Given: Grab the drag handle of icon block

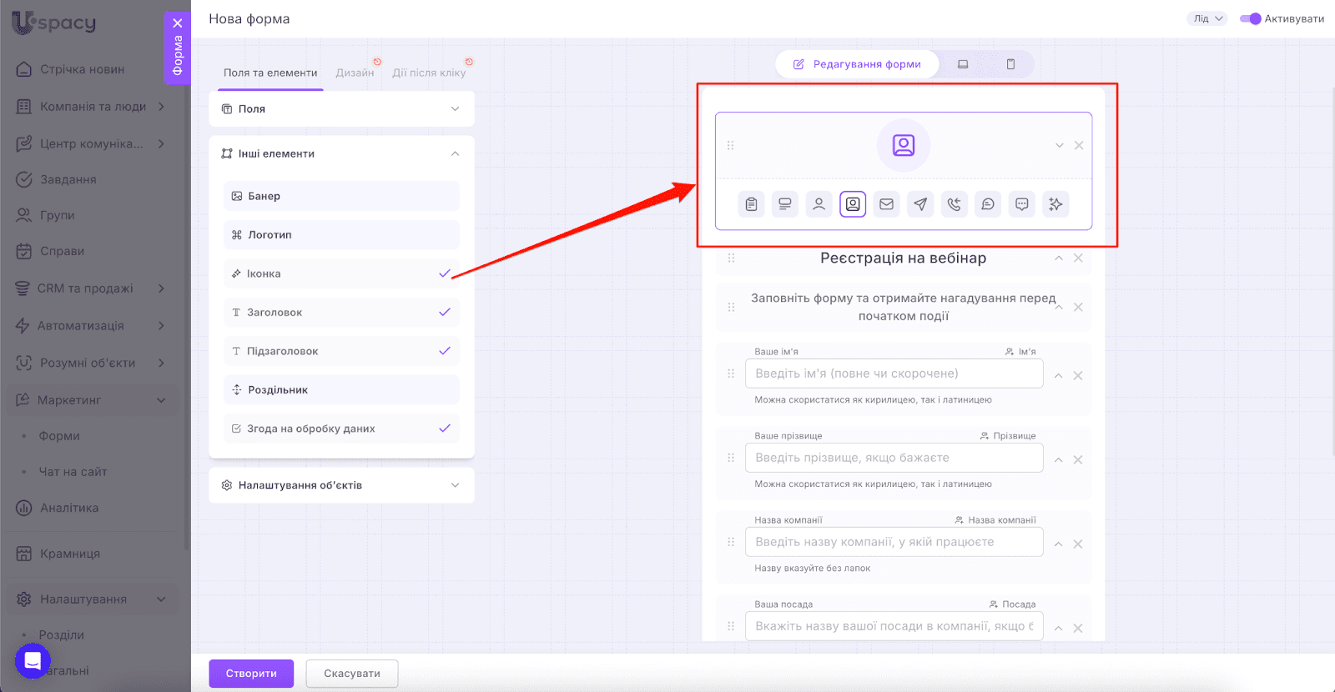Looking at the screenshot, I should coord(730,145).
